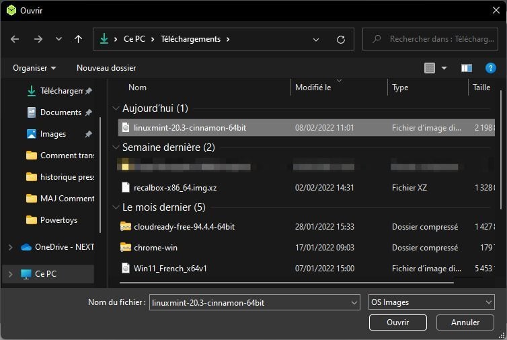Click the zip folder icon of chrome-win
This screenshot has width=507, height=340.
pyautogui.click(x=126, y=247)
